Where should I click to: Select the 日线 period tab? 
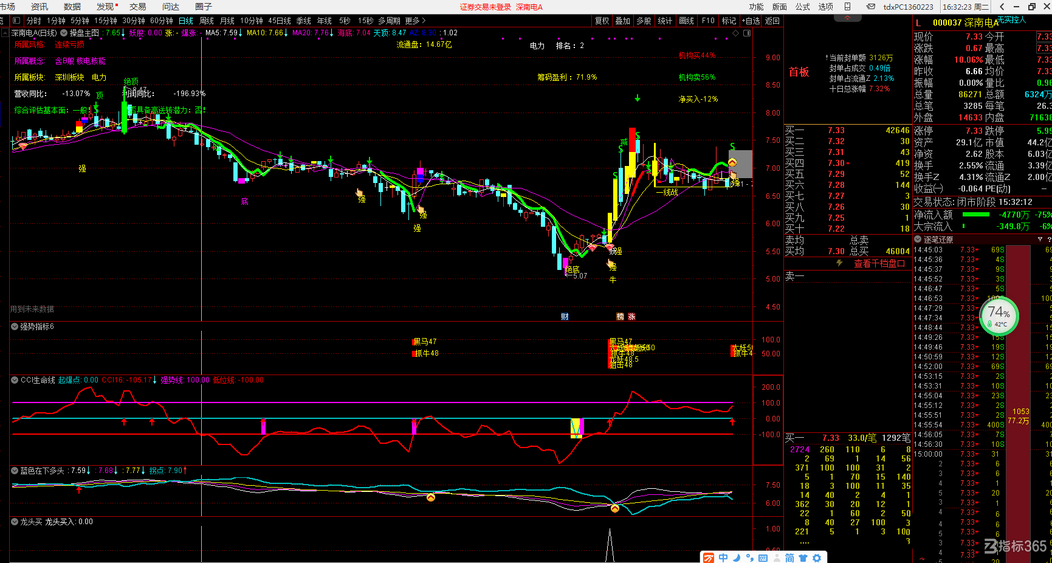click(x=186, y=21)
